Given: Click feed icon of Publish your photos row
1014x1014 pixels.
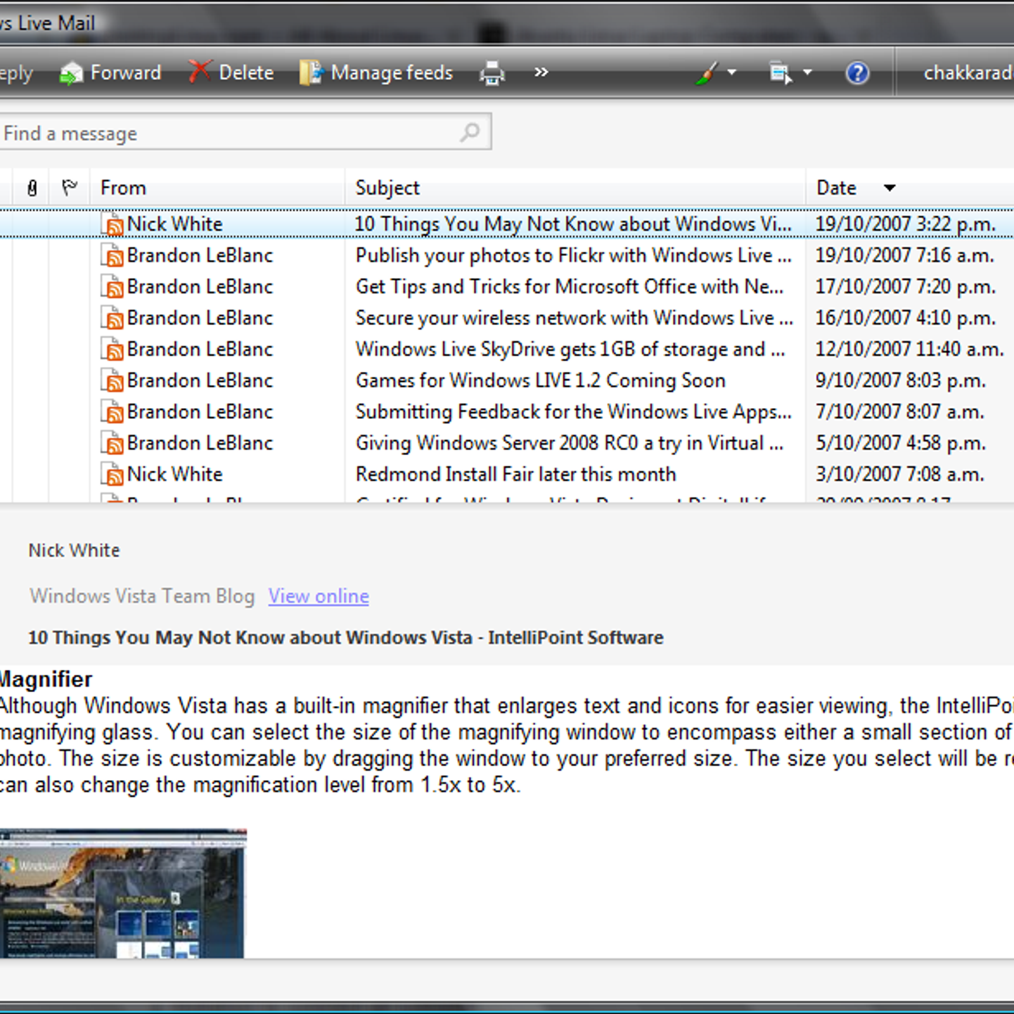Looking at the screenshot, I should pyautogui.click(x=112, y=255).
